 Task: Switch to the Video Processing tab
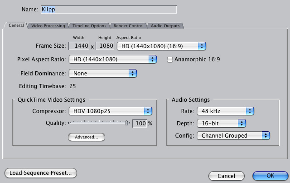[48, 26]
